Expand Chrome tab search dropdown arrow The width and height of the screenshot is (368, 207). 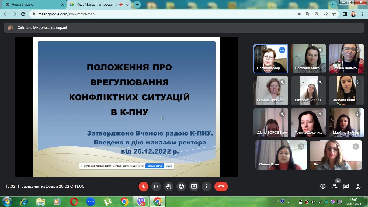pos(333,4)
